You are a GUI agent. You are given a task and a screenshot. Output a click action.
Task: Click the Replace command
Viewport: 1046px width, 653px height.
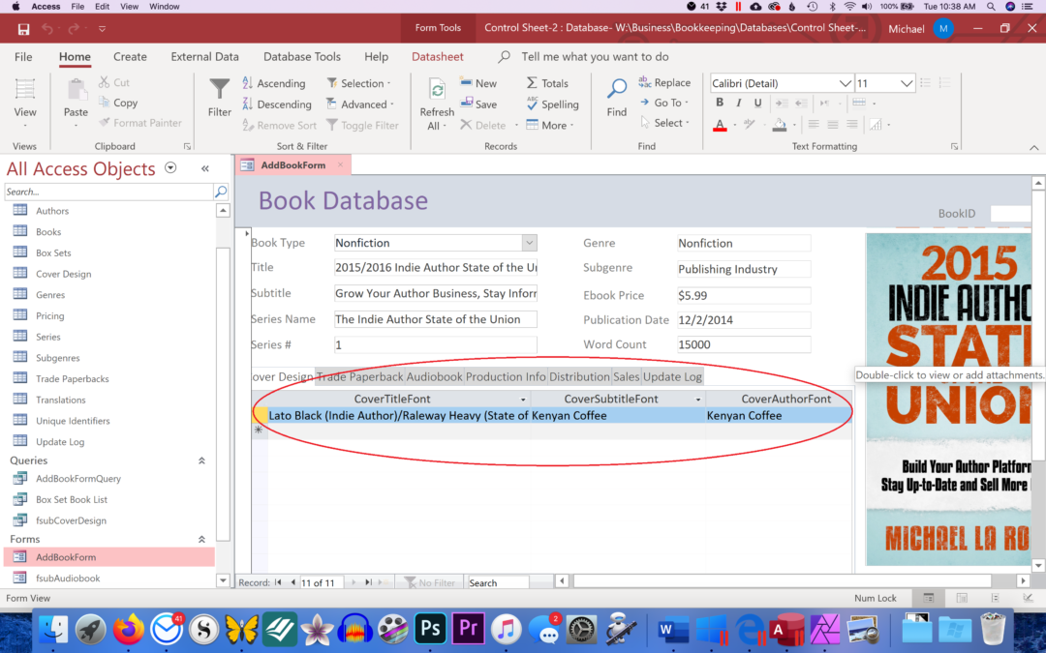pyautogui.click(x=664, y=82)
